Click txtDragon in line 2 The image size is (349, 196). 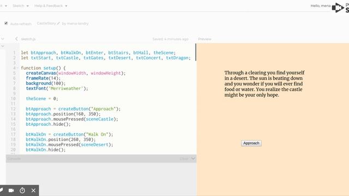coord(177,58)
